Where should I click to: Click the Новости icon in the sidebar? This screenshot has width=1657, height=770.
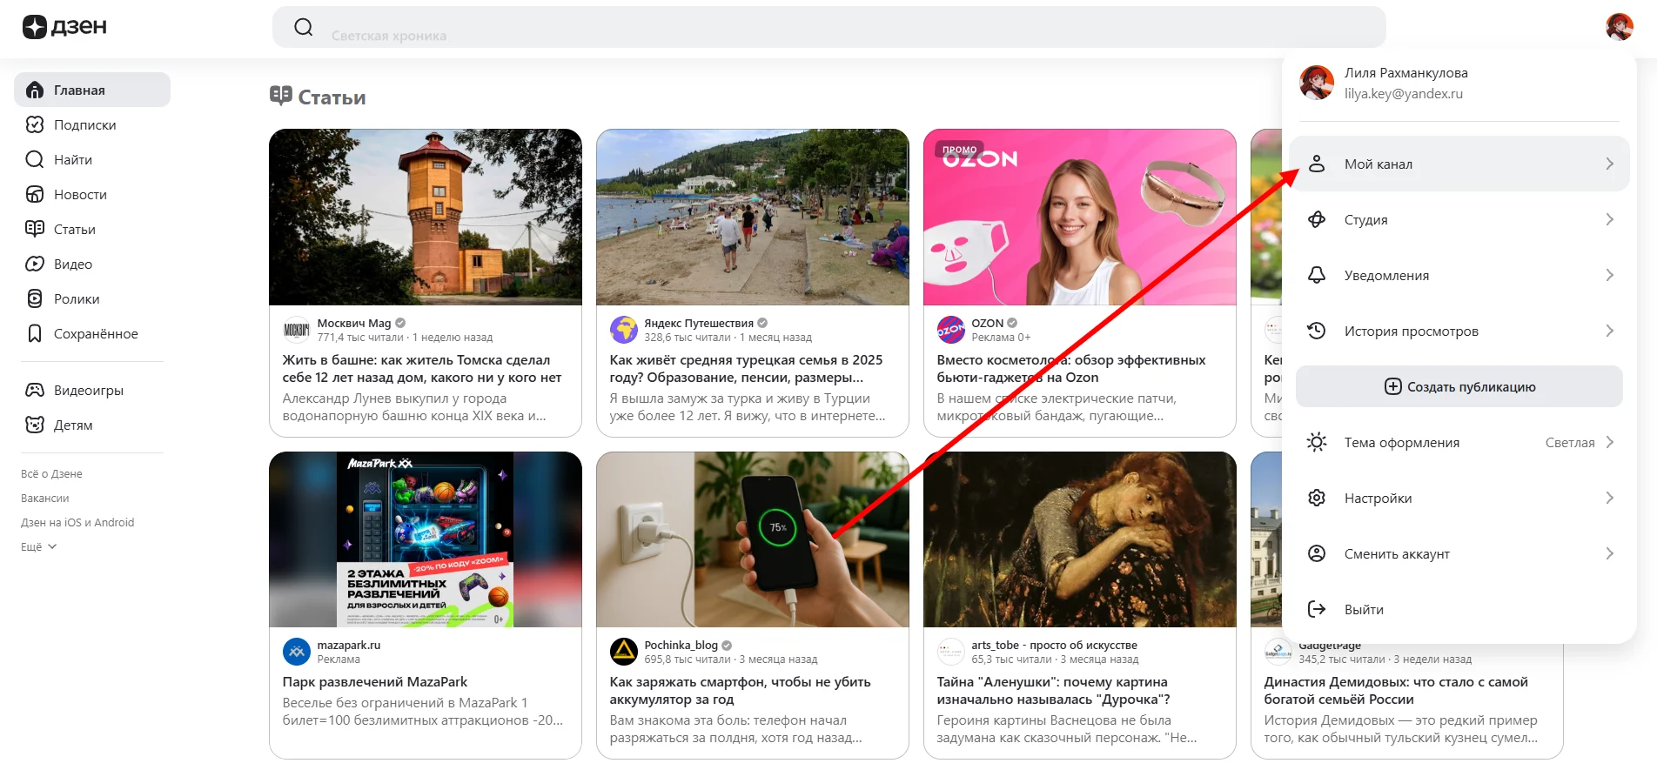click(35, 194)
